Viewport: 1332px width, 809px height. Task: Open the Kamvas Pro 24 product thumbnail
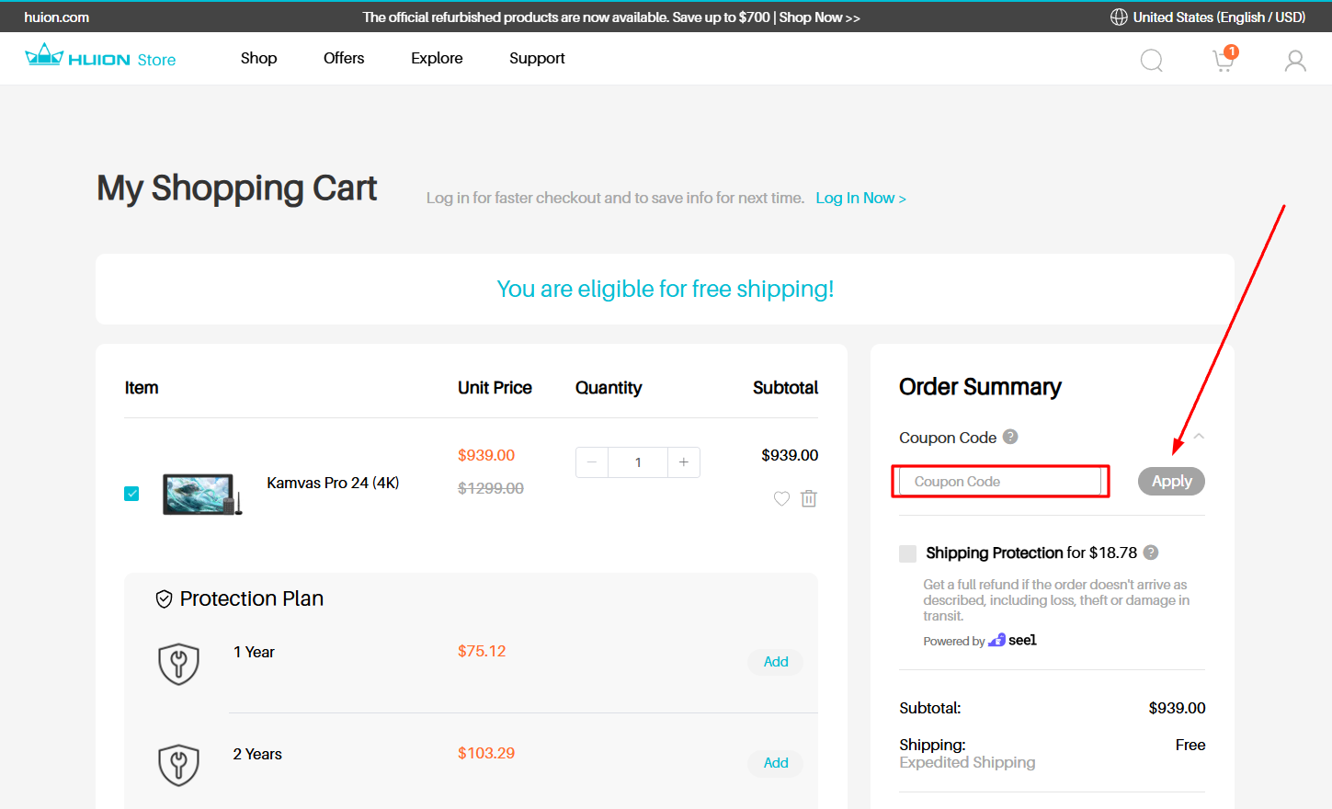point(202,495)
